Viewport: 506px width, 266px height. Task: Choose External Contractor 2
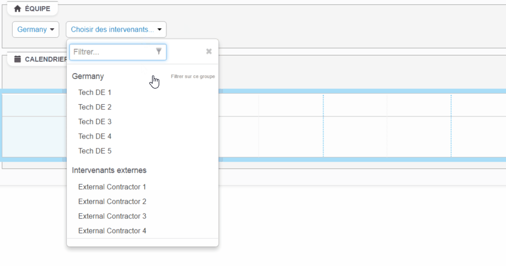click(x=112, y=202)
